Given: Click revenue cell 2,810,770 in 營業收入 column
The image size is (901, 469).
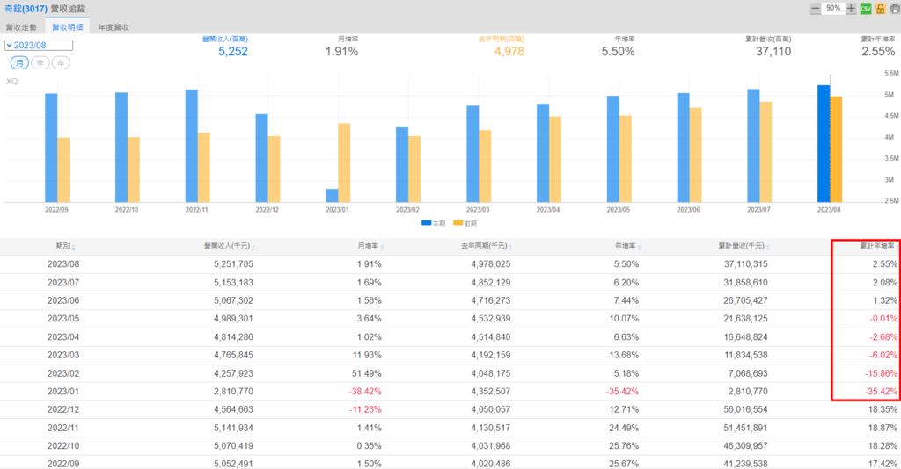Looking at the screenshot, I should [233, 392].
